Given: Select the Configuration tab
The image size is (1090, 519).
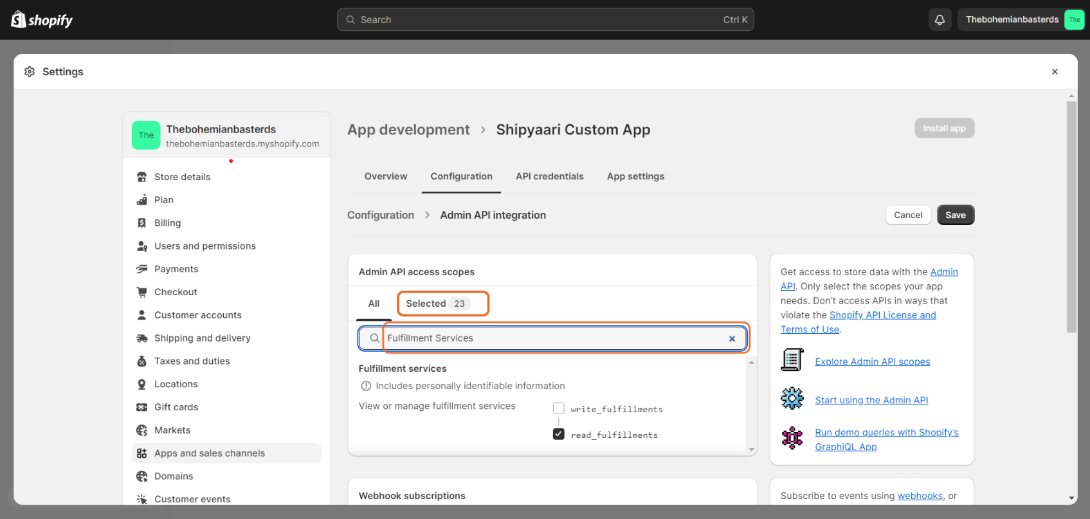Looking at the screenshot, I should pos(462,176).
